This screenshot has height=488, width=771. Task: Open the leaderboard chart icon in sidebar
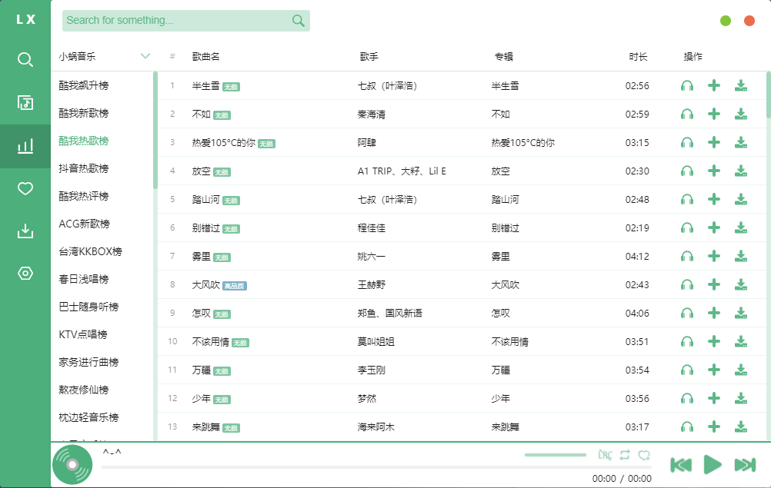click(25, 146)
